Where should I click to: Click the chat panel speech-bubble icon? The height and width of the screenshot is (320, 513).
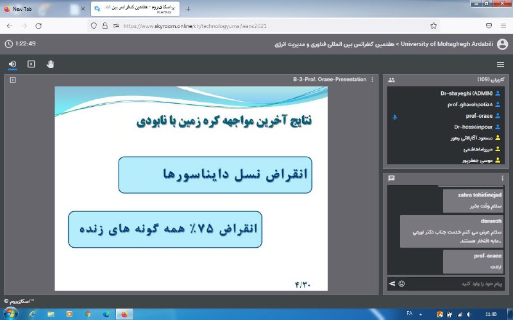391,178
